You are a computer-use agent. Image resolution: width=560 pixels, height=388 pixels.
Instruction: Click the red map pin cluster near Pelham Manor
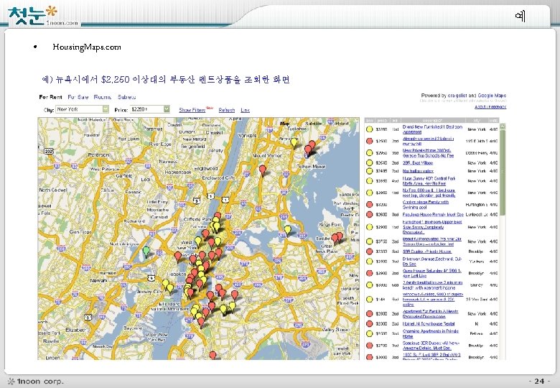(309, 147)
